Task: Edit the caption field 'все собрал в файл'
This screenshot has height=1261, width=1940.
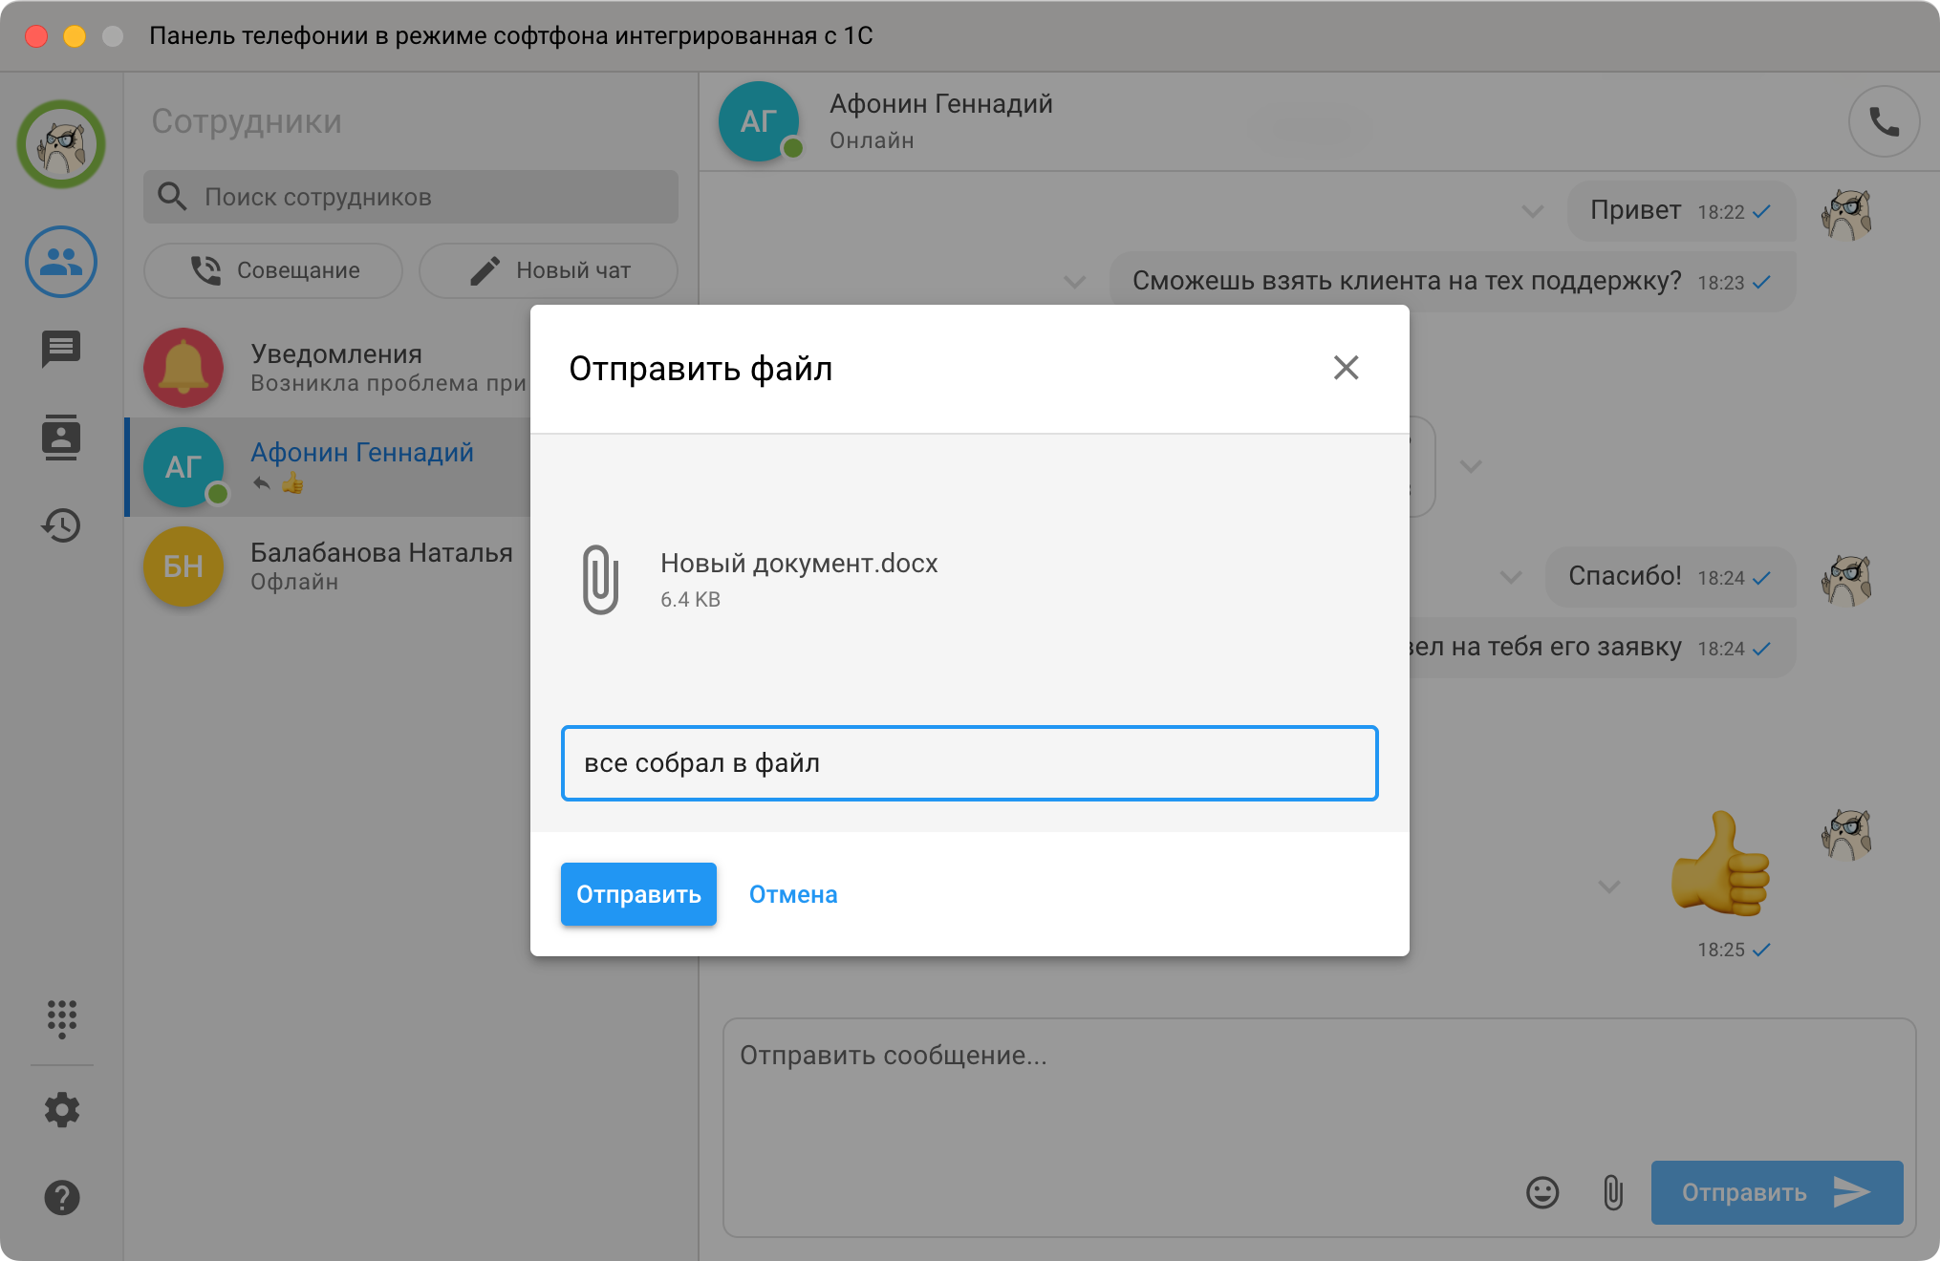Action: [969, 763]
